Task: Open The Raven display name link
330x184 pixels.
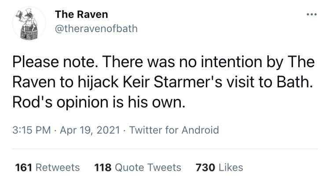Action: [81, 14]
